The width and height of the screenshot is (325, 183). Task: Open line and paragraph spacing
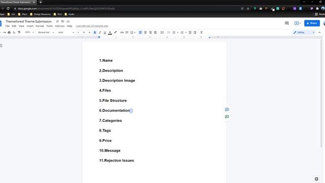pyautogui.click(x=162, y=33)
